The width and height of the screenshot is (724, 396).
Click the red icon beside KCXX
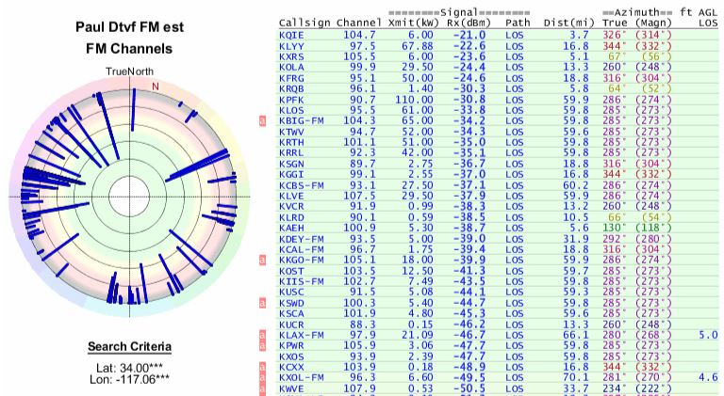pyautogui.click(x=265, y=366)
